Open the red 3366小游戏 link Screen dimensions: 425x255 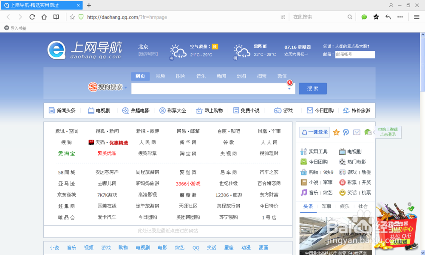pos(188,184)
